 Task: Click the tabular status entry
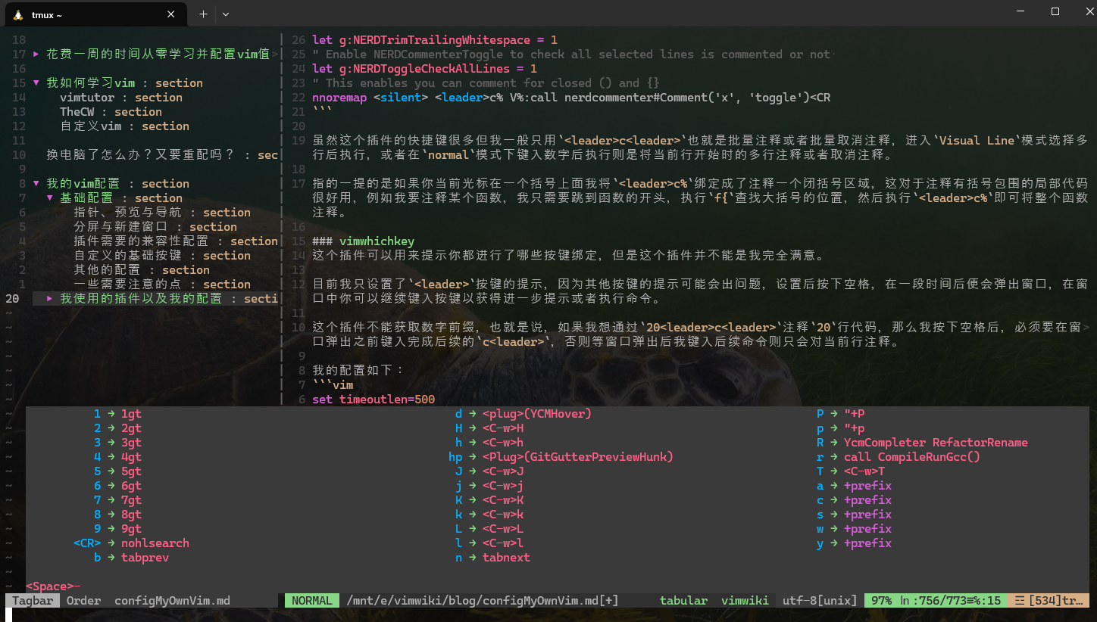683,601
